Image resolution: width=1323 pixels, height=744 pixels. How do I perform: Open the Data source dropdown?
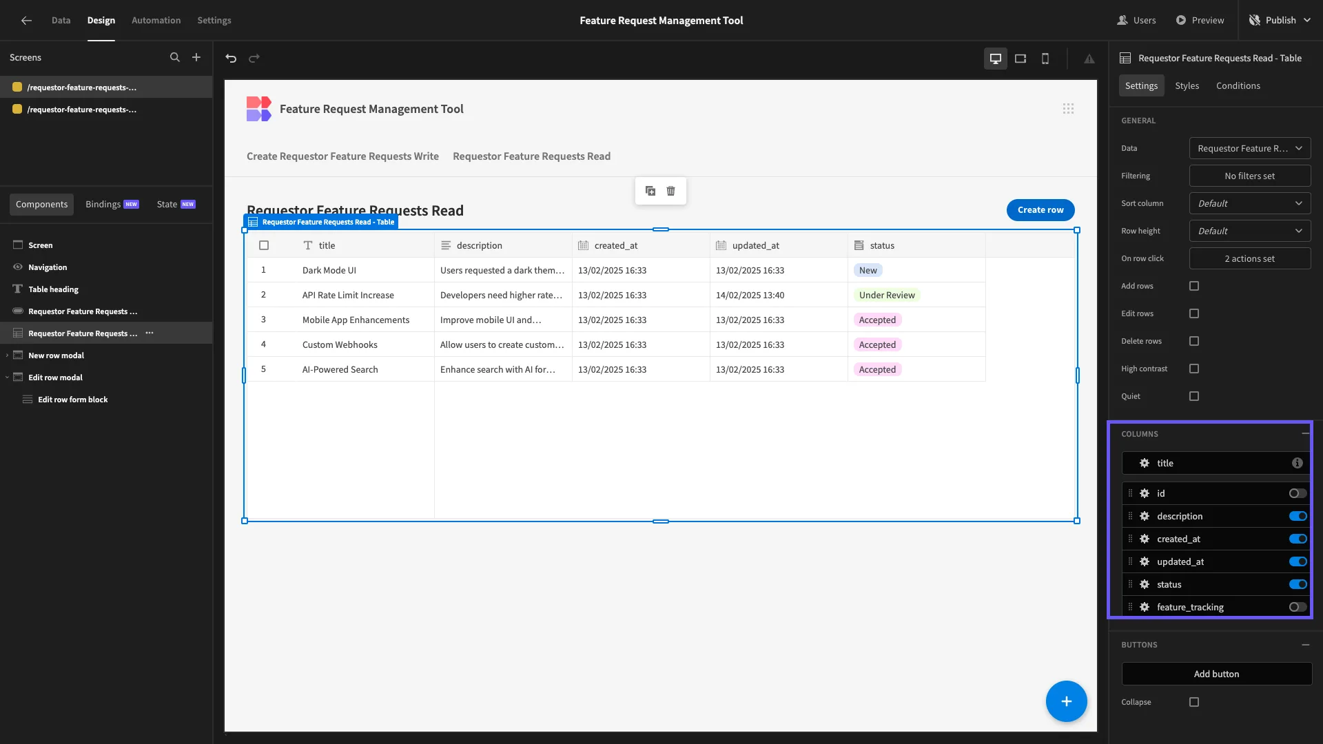pyautogui.click(x=1250, y=148)
